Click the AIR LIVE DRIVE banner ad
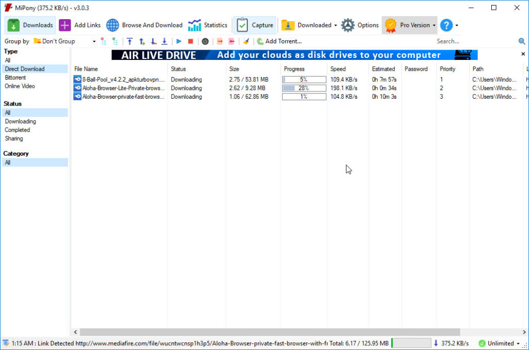 coord(294,55)
